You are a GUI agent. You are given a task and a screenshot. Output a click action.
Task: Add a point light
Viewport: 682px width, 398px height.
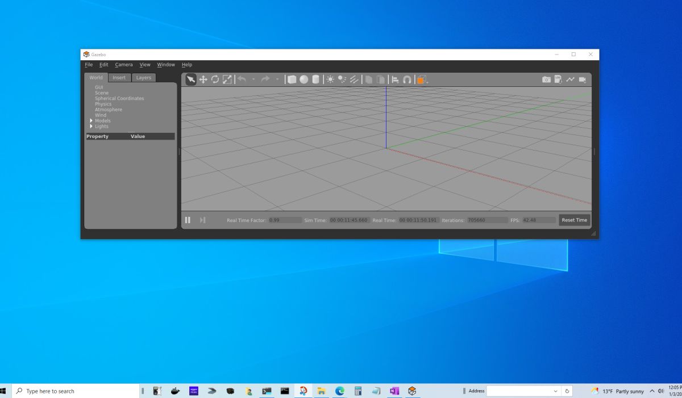point(330,79)
